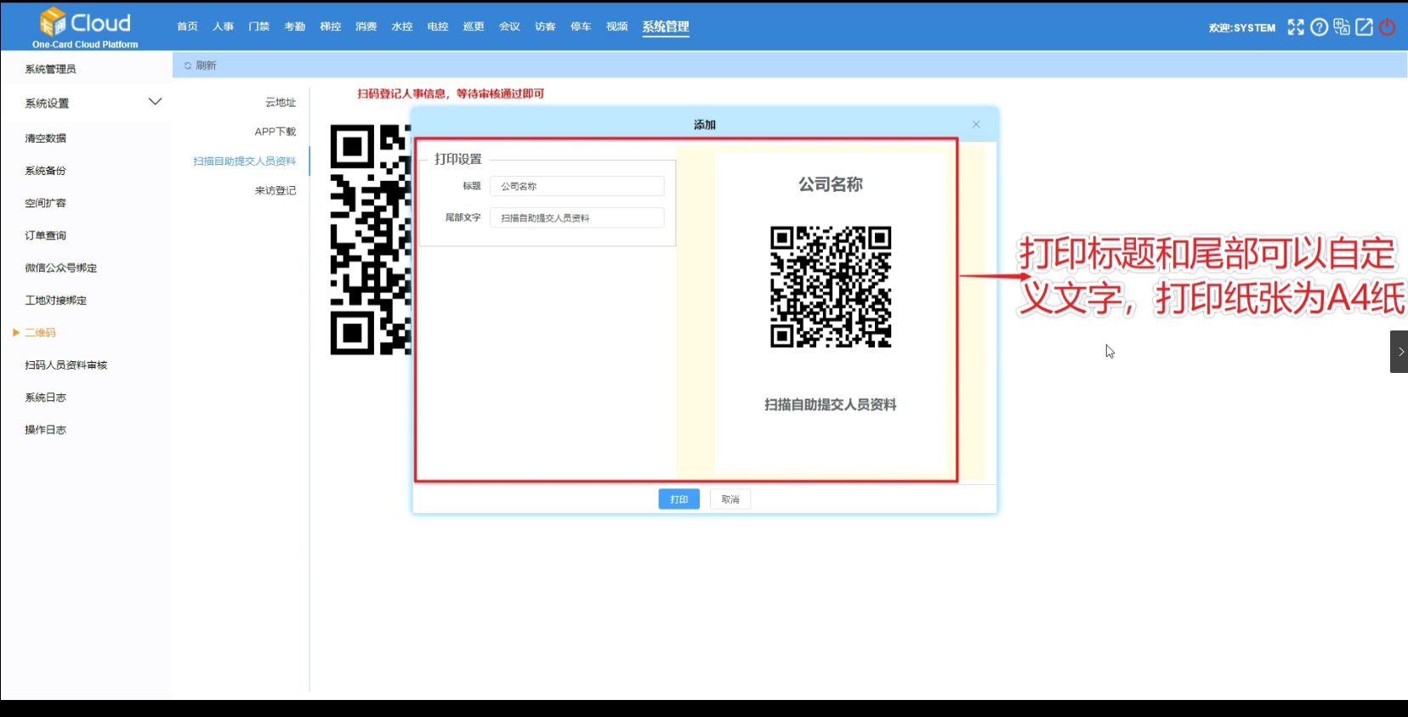Screen dimensions: 1408x717
Task: Open the 考勤 menu
Action: 294,26
